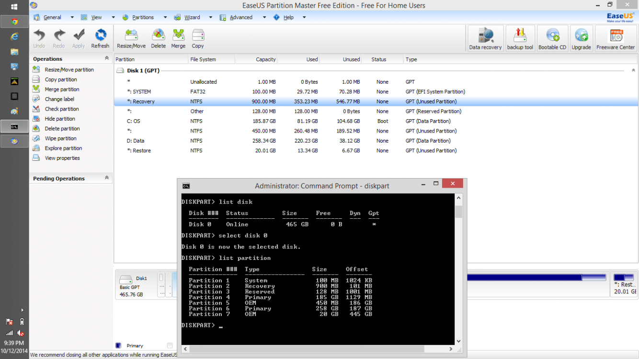The image size is (639, 359).
Task: Collapse the Disk 1 (GPT) group
Action: point(633,70)
